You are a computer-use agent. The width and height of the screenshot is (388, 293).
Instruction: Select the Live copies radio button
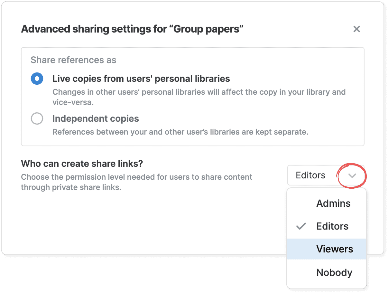[x=37, y=79]
